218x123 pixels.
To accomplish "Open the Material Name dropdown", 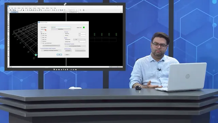I will pyautogui.click(x=79, y=40).
